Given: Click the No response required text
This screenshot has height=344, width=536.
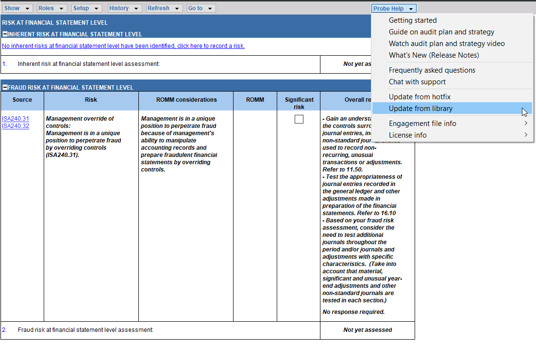Looking at the screenshot, I should coord(353,312).
